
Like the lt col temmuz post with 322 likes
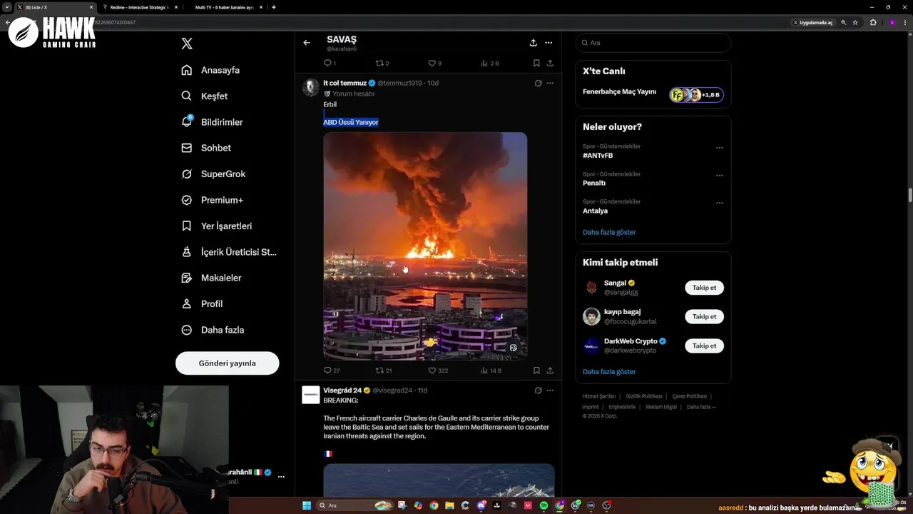pyautogui.click(x=438, y=371)
